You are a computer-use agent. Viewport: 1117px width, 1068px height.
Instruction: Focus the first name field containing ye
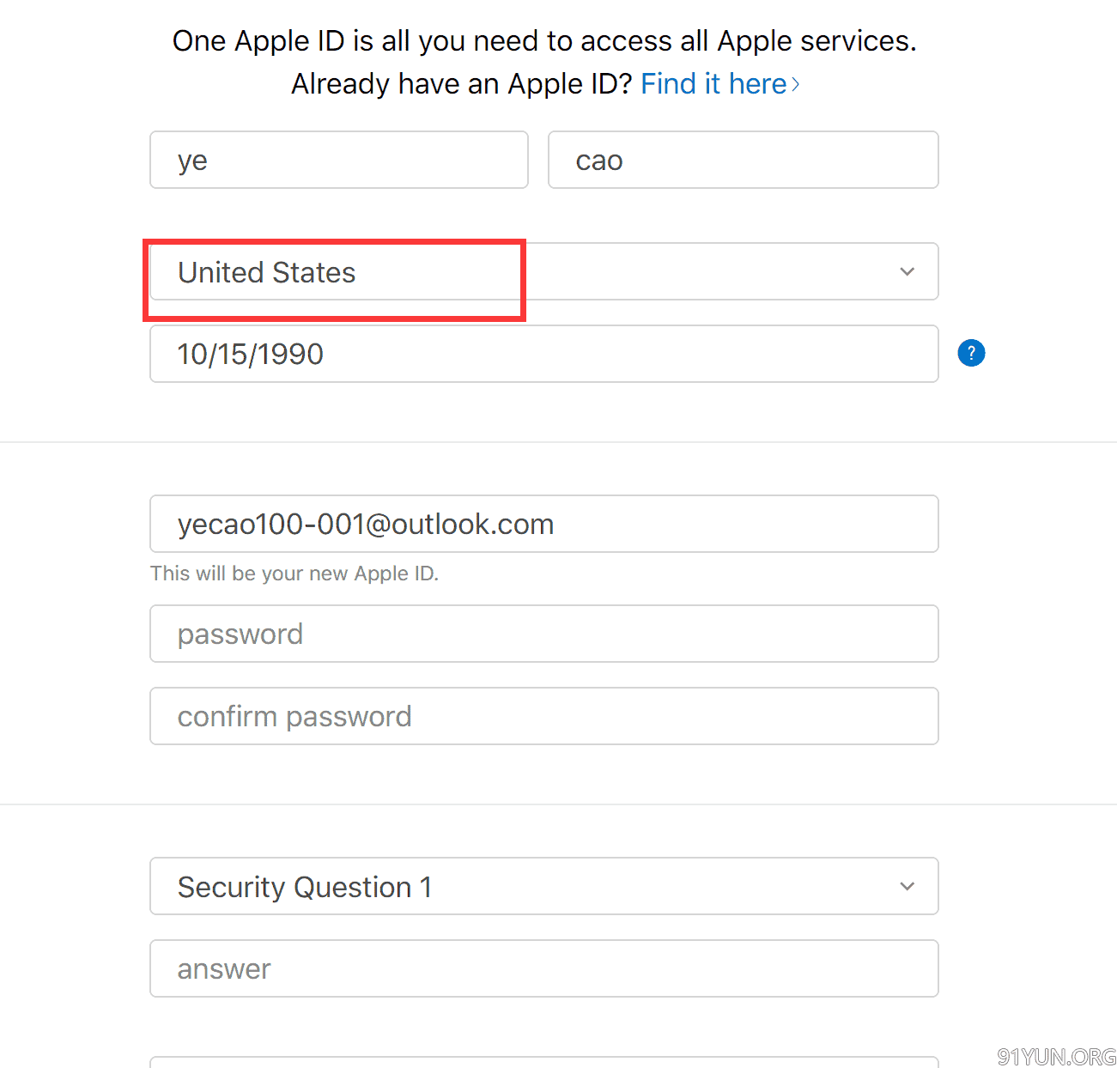[x=339, y=160]
